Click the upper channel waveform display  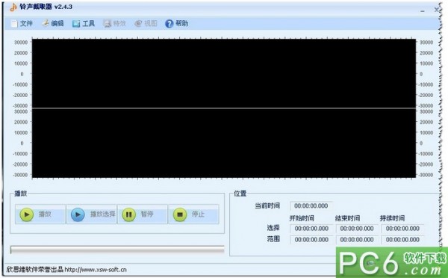[224, 73]
